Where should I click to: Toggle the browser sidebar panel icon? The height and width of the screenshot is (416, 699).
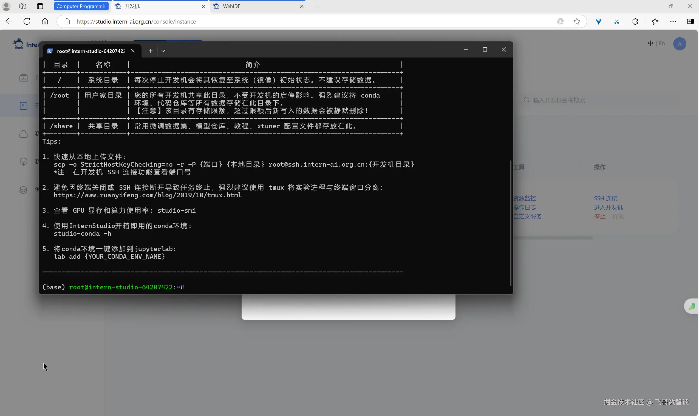click(690, 21)
